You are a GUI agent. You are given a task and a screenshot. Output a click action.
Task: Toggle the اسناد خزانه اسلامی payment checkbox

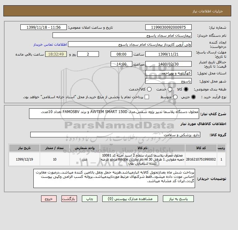point(147,97)
